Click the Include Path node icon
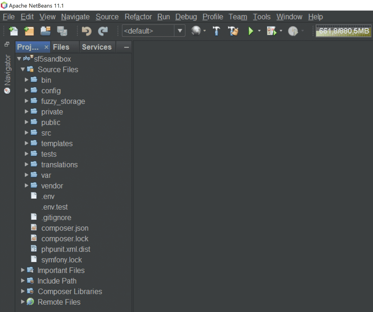 pyautogui.click(x=30, y=281)
